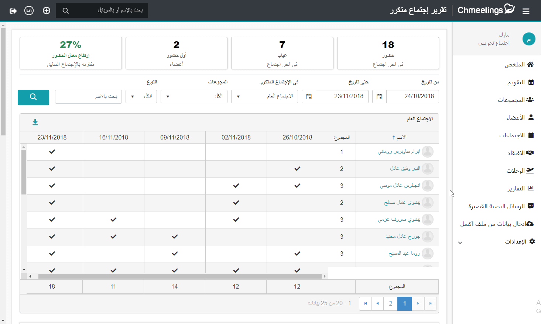
Task: Click the Excel upload cloud icon
Action: click(530, 224)
